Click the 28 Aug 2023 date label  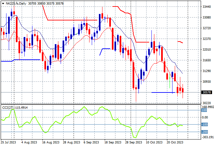coord(71,142)
